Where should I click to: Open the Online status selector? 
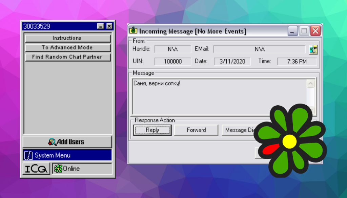tap(82, 169)
